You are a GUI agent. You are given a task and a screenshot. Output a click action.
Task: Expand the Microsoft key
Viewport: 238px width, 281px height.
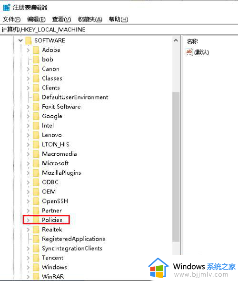click(28, 163)
